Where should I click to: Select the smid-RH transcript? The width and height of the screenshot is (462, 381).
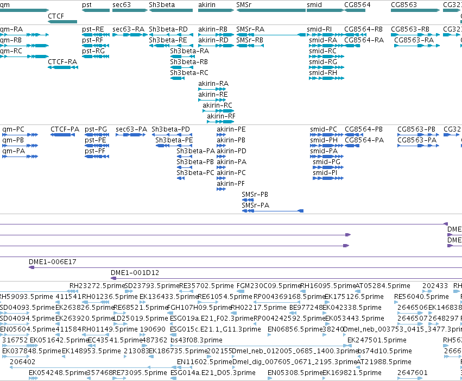click(326, 78)
